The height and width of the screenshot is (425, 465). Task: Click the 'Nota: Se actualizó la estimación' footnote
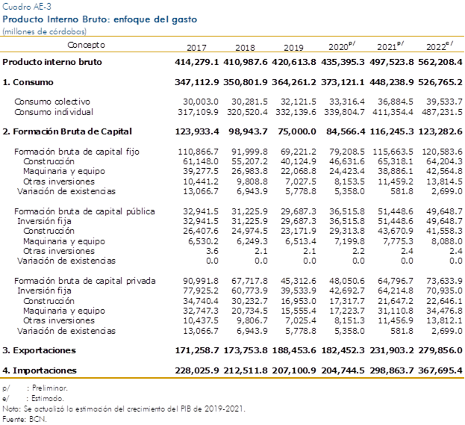coord(124,409)
